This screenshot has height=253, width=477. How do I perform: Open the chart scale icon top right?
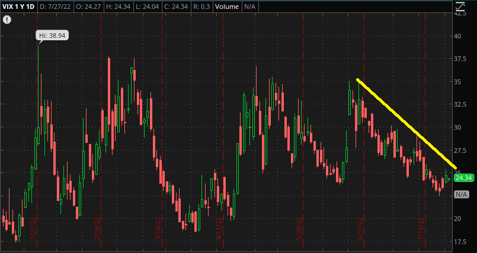tap(460, 7)
